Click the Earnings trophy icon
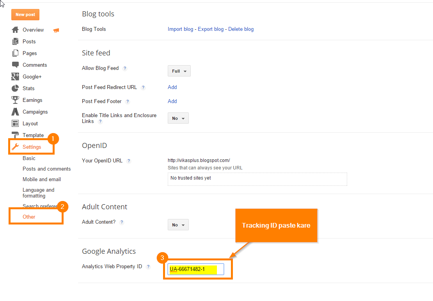 [15, 100]
